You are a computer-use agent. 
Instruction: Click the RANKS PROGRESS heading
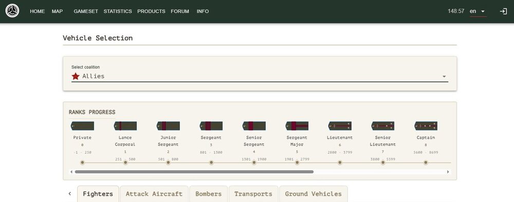(92, 112)
